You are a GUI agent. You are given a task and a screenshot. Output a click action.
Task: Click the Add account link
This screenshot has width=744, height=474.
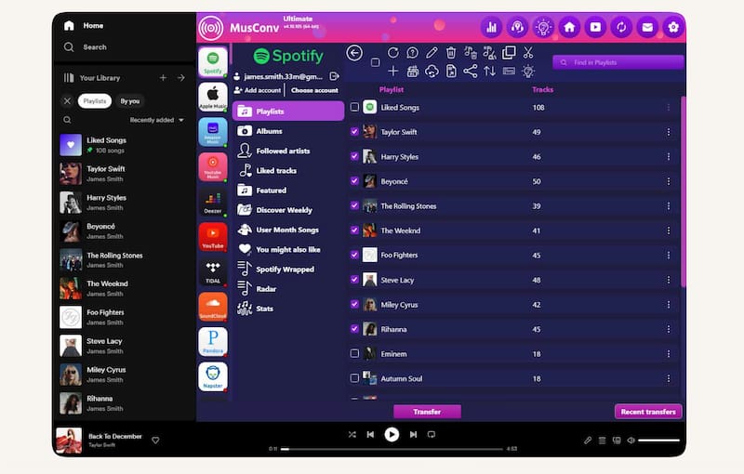258,90
